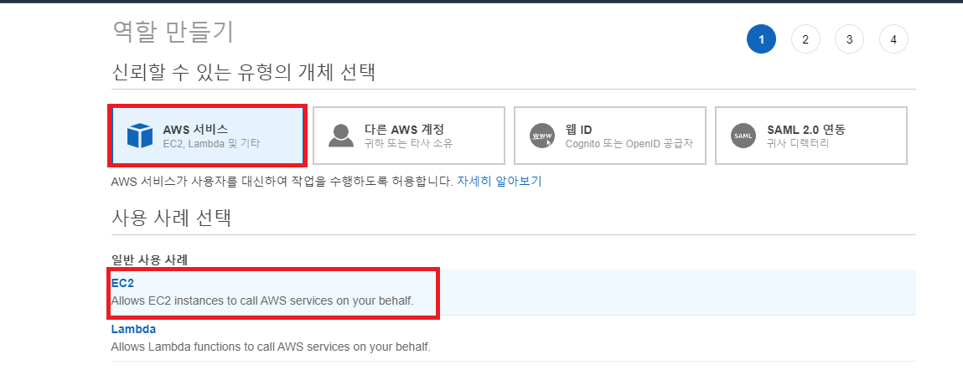
Task: Click the www web identity icon
Action: coord(542,136)
